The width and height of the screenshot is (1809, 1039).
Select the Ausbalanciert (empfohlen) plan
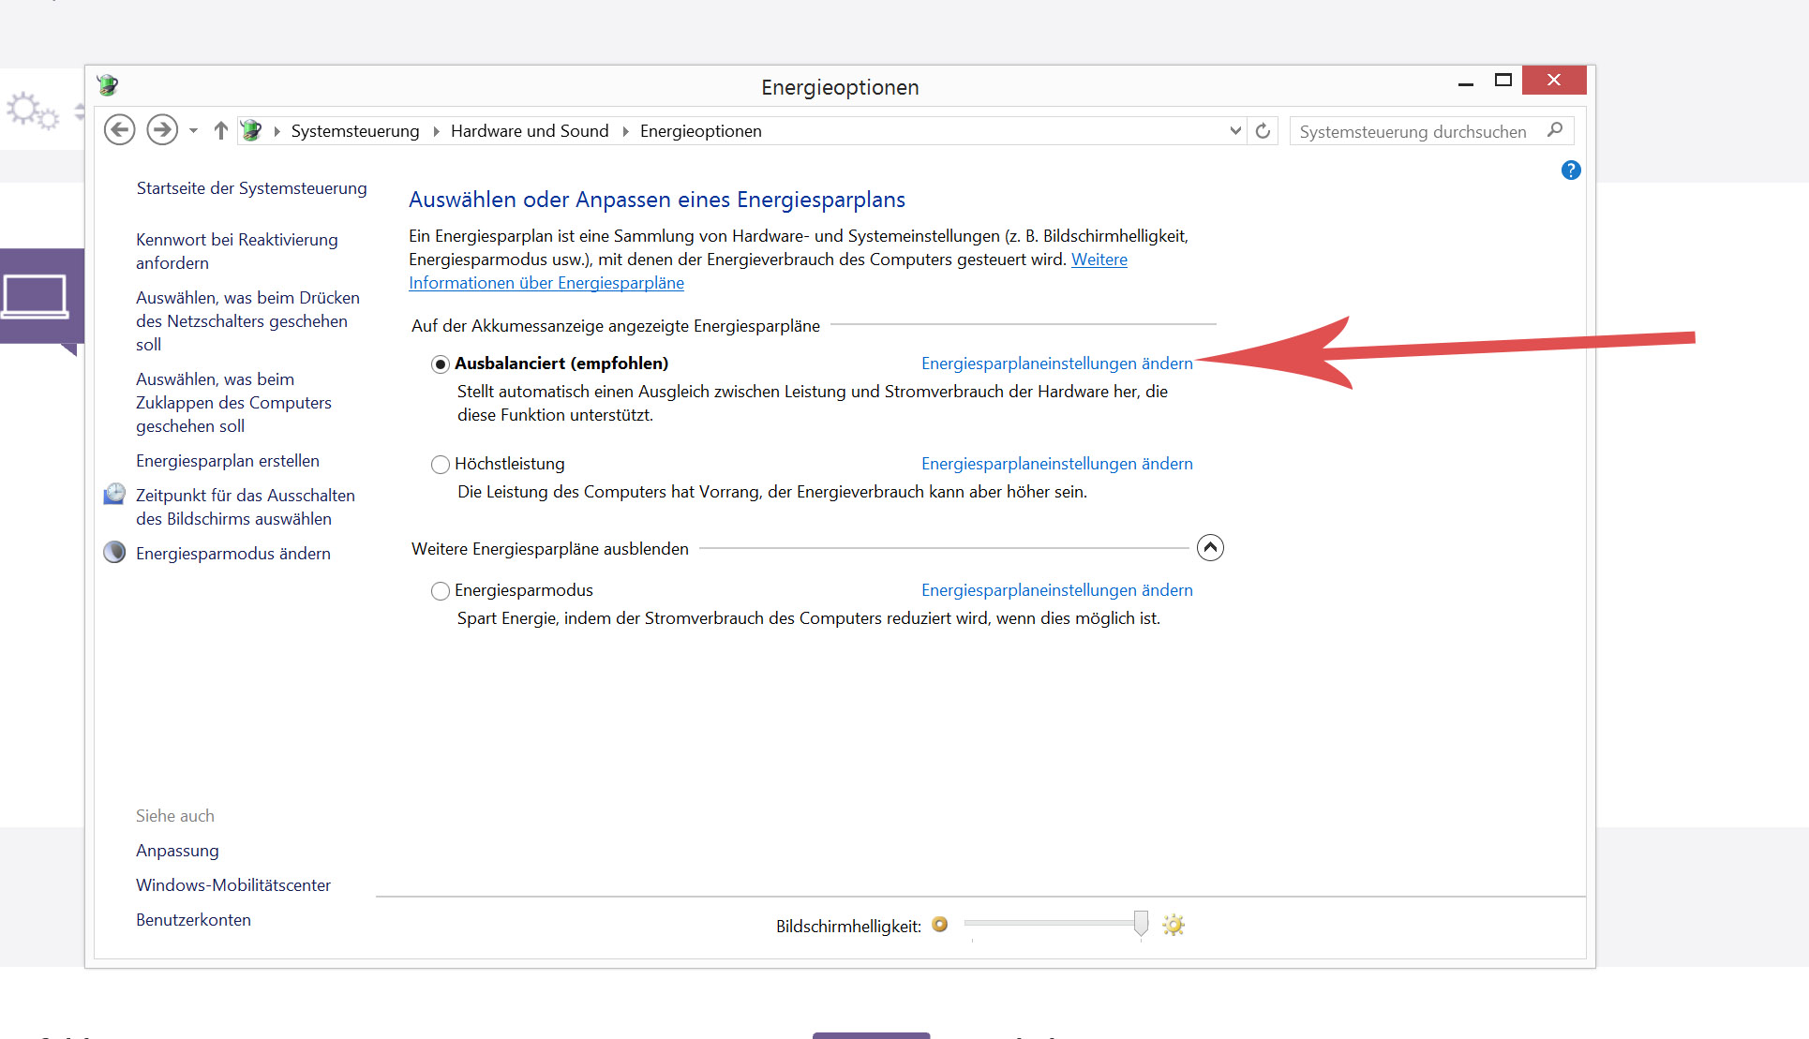[441, 364]
